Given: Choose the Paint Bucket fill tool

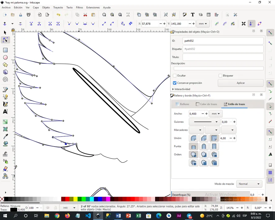Looking at the screenshot, I should (x=5, y=144).
